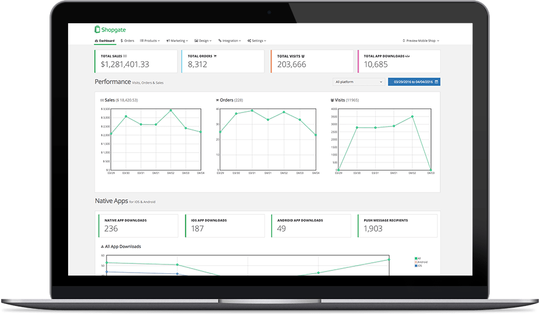This screenshot has width=540, height=314.
Task: Click the people icon beside Total Visits
Action: point(303,56)
